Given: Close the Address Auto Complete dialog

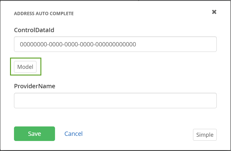Looking at the screenshot, I should pyautogui.click(x=214, y=12).
